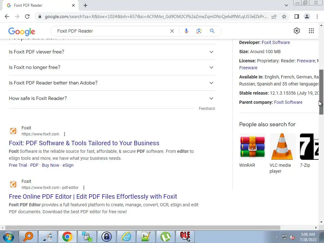324x243 pixels.
Task: Click the eSign sitelink
Action: [68, 165]
